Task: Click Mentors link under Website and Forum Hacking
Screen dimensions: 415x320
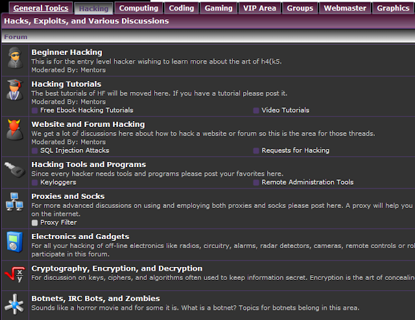Action: pyautogui.click(x=93, y=142)
